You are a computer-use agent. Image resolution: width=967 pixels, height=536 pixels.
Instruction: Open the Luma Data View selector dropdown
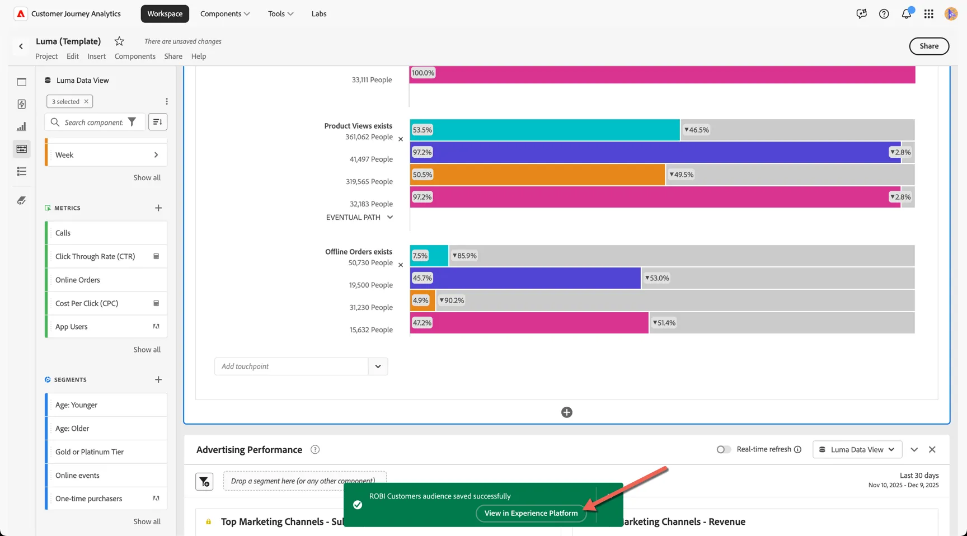[x=857, y=449]
